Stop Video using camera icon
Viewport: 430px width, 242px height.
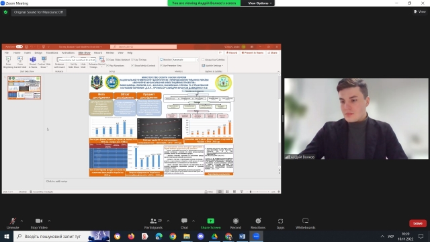coord(39,223)
